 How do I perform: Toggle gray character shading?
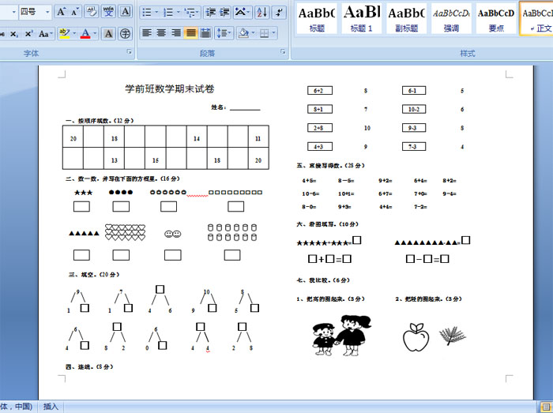pyautogui.click(x=109, y=34)
